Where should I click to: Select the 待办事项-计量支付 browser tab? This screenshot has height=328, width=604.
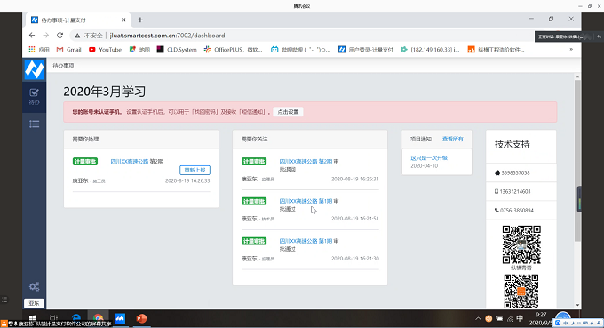(77, 20)
